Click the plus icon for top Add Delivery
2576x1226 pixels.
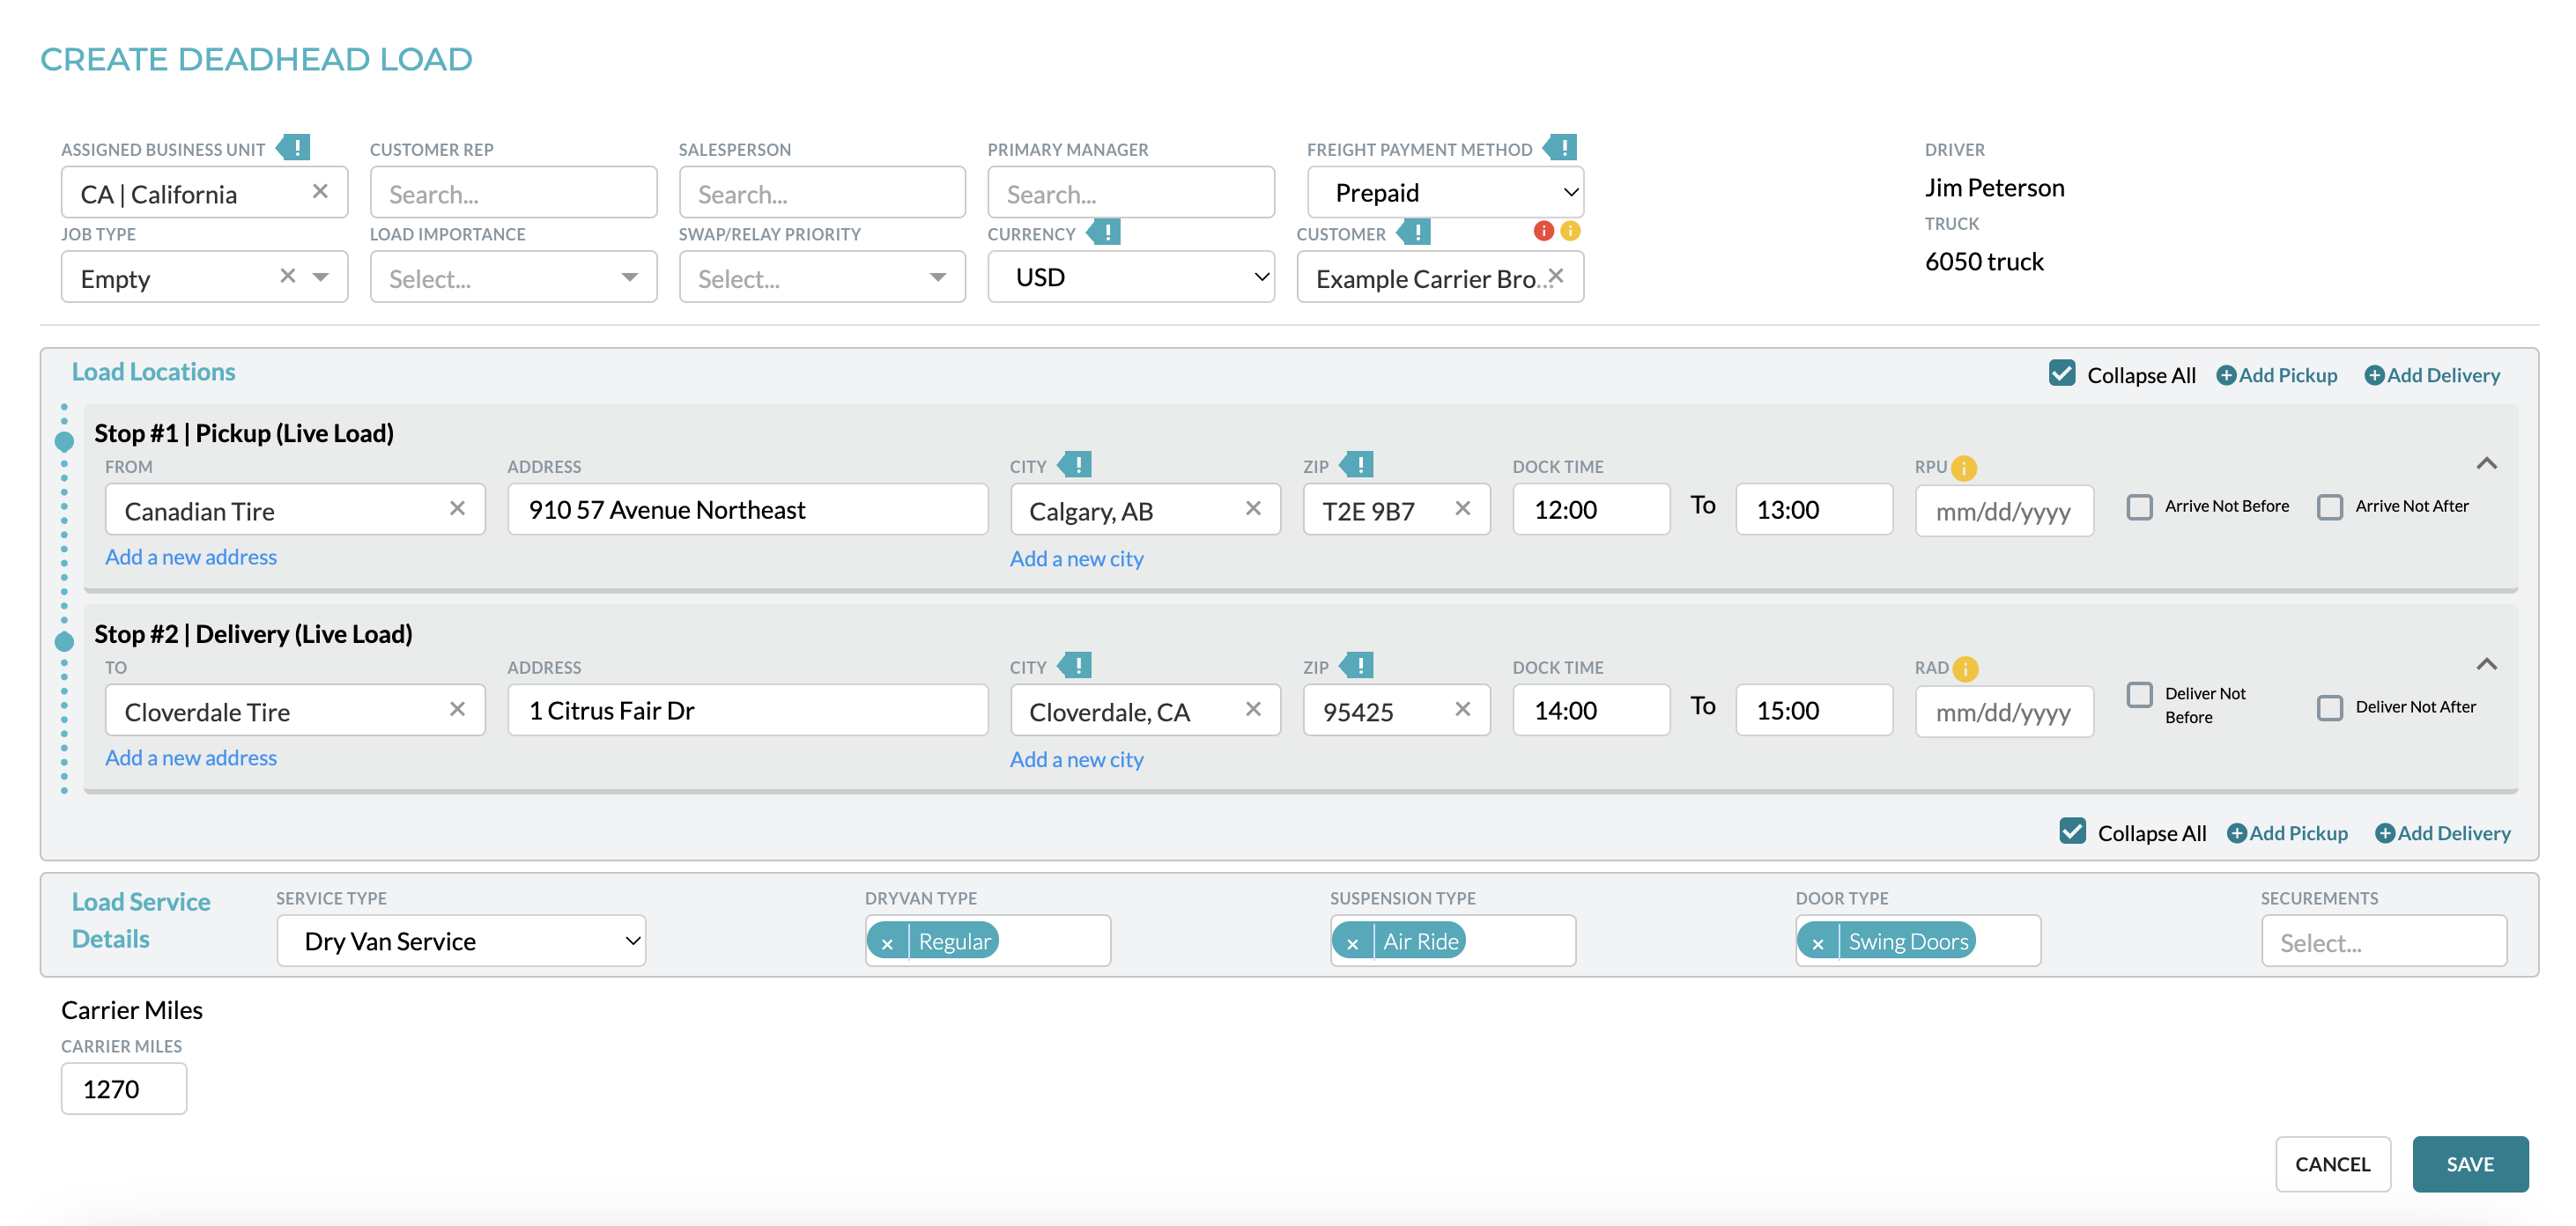pos(2374,375)
